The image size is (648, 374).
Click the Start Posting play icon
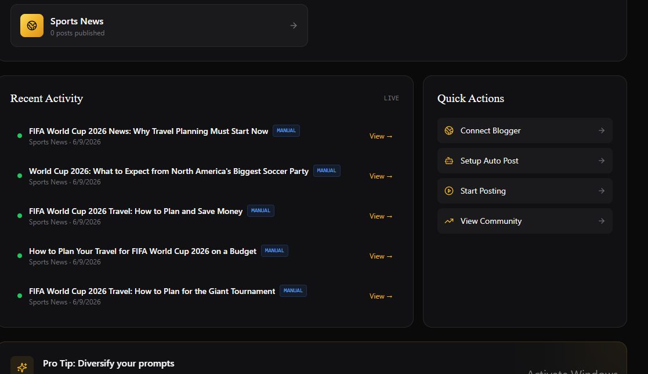click(x=449, y=191)
